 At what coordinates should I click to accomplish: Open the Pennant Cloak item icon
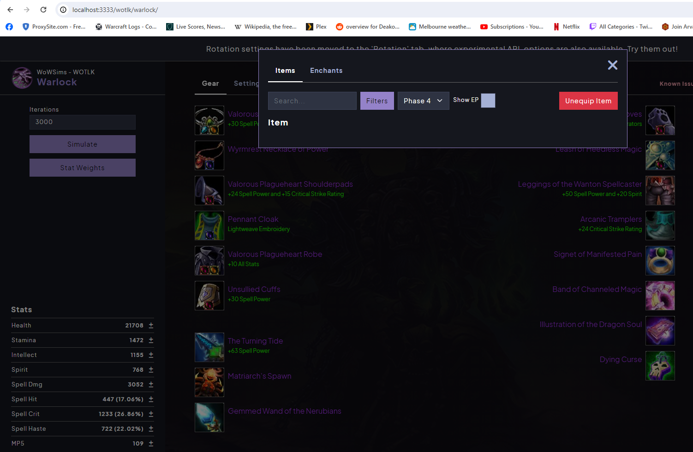pyautogui.click(x=209, y=226)
